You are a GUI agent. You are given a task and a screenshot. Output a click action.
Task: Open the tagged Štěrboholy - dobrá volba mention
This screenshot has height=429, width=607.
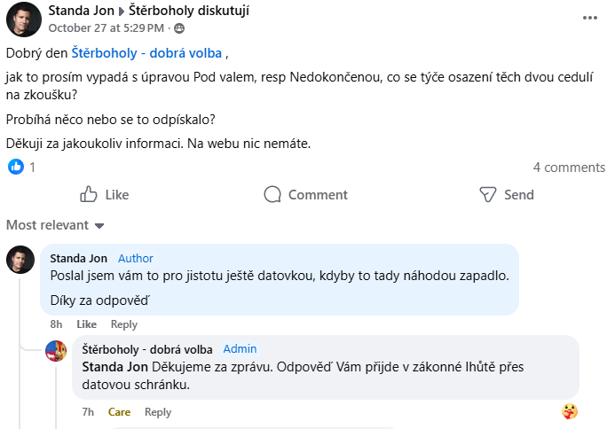[146, 53]
